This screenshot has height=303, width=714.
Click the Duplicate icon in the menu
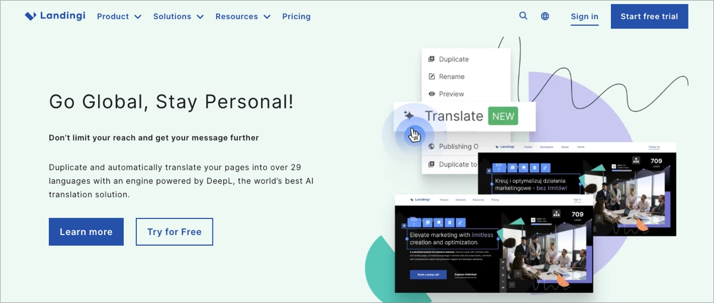point(432,60)
